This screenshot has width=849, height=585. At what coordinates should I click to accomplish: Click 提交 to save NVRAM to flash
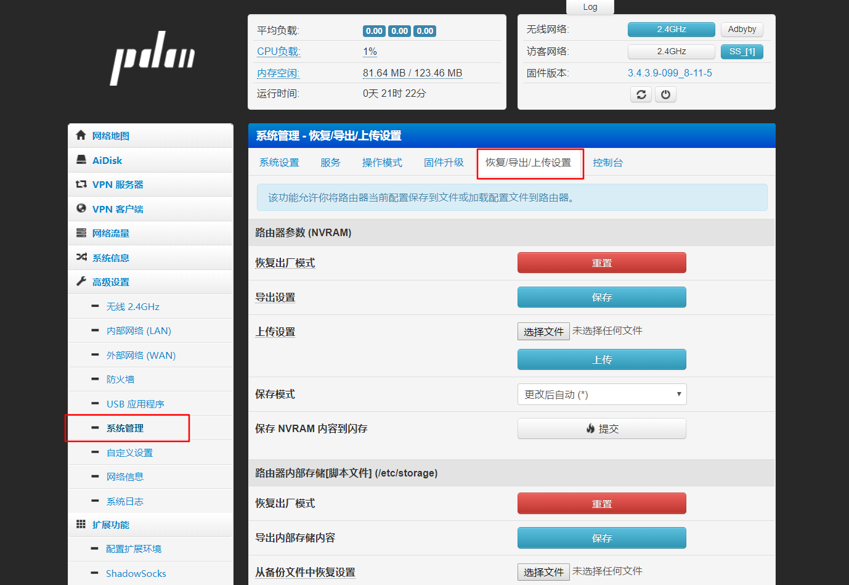[x=601, y=429]
